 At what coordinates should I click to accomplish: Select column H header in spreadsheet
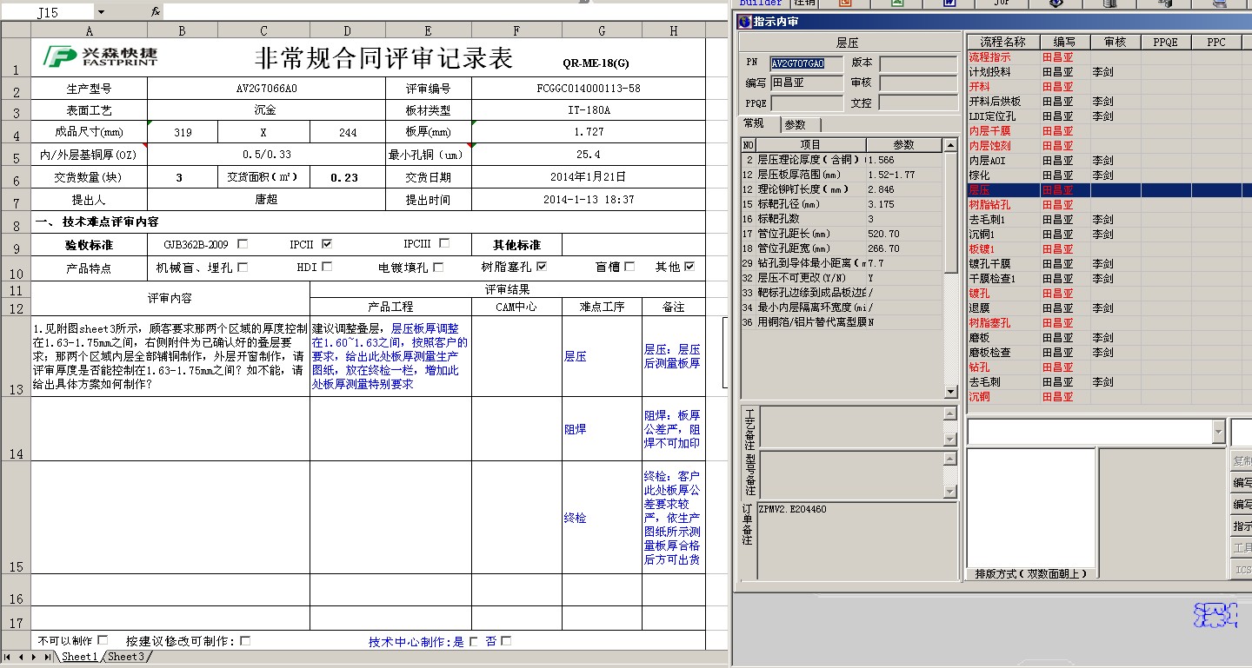click(674, 31)
